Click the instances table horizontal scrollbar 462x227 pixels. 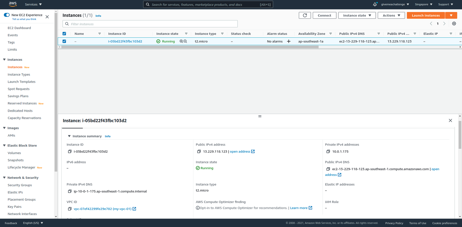[x=190, y=47]
